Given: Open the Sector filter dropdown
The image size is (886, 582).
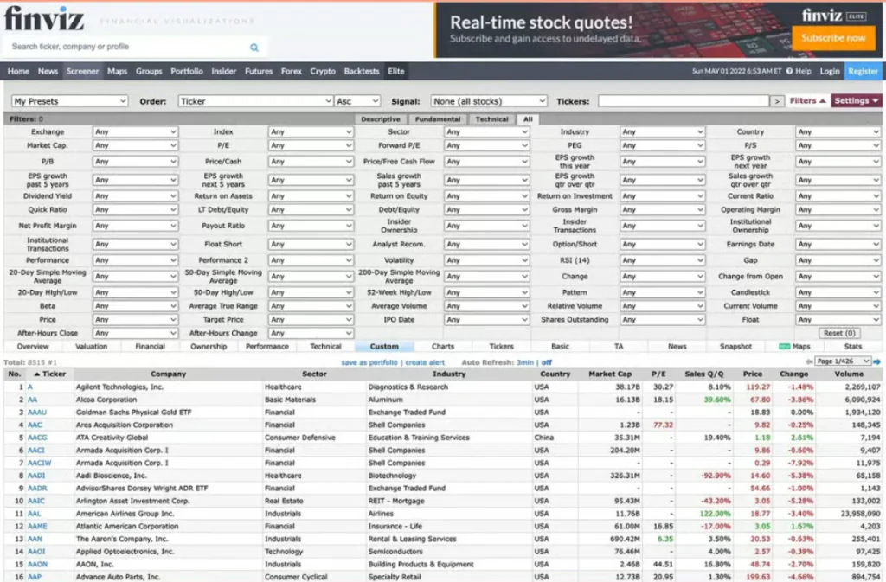Looking at the screenshot, I should coord(486,131).
